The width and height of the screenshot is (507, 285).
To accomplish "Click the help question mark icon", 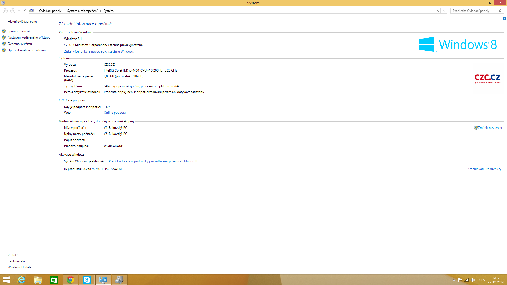I will point(504,18).
